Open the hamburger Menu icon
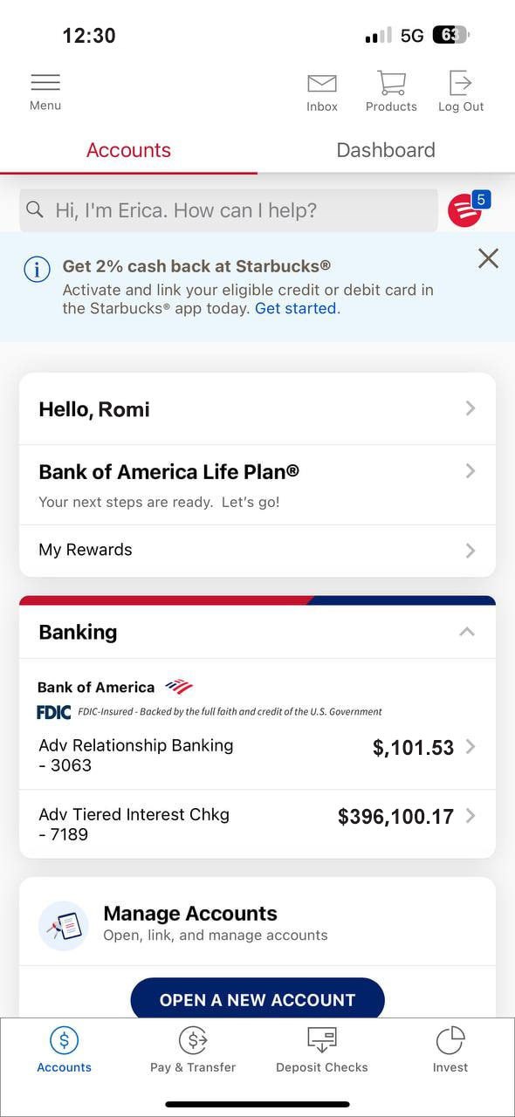The image size is (515, 1117). 45,82
